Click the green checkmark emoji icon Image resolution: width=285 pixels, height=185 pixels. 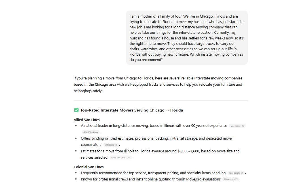point(76,110)
